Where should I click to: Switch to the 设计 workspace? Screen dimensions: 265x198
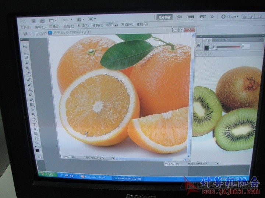179,17
